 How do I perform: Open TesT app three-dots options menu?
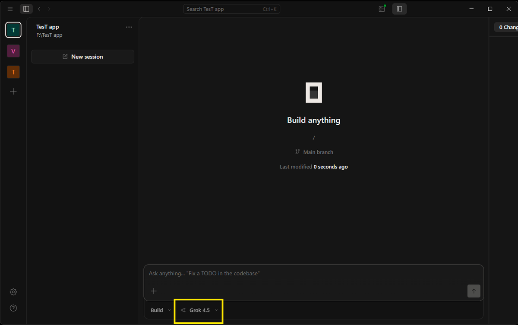(129, 27)
